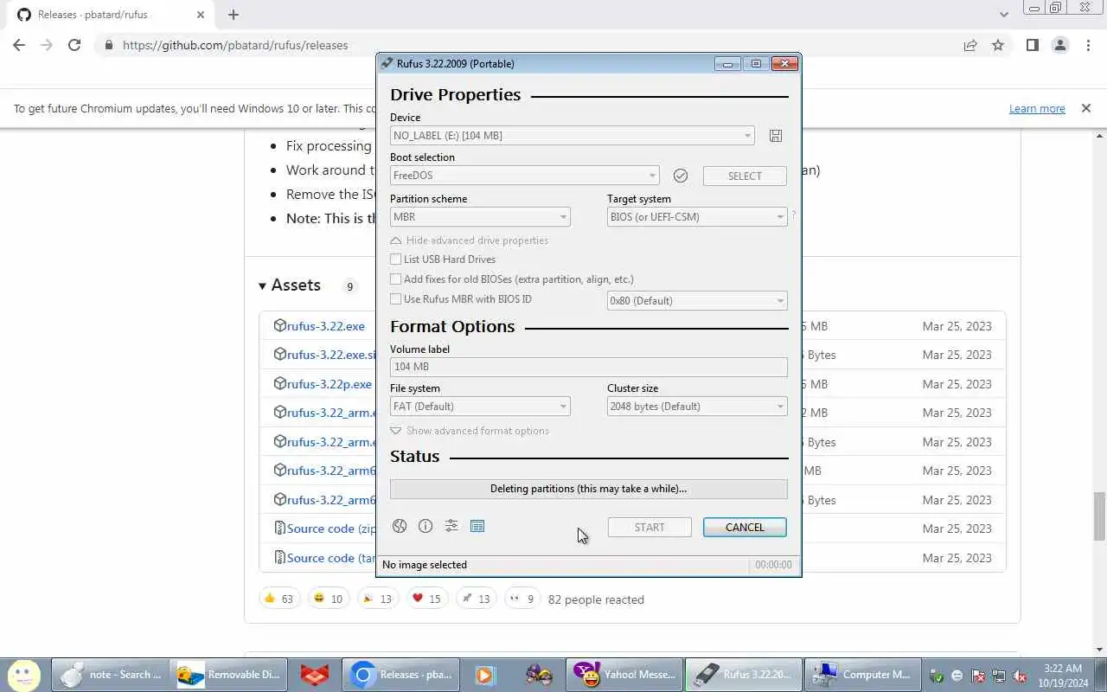Click the Deleting partitions progress bar
Viewport: 1107px width, 692px height.
point(589,489)
